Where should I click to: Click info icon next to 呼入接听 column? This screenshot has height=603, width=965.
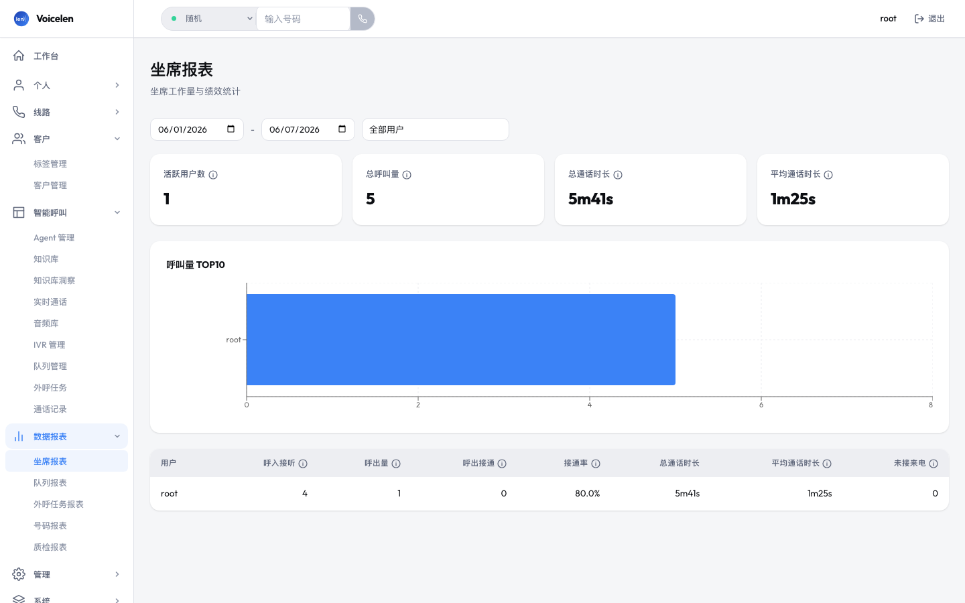pyautogui.click(x=303, y=464)
